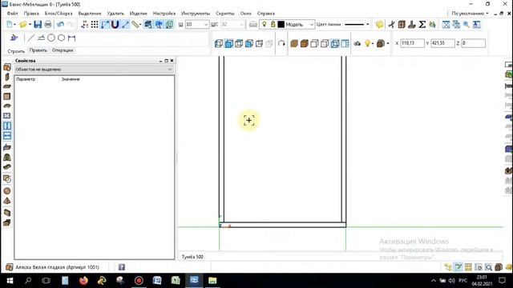This screenshot has width=513, height=288.
Task: Switch to the Править tab
Action: pos(38,50)
